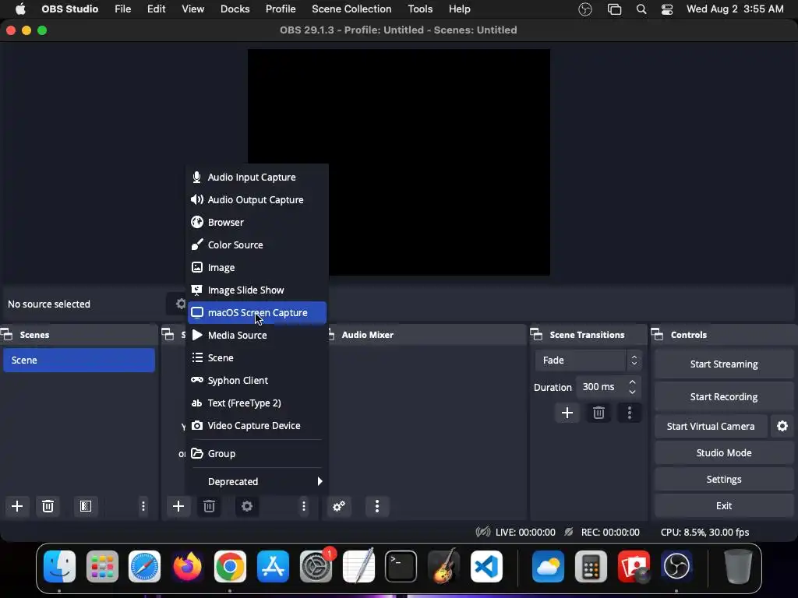Image resolution: width=798 pixels, height=598 pixels.
Task: Select the Scene item in Scenes list
Action: pyautogui.click(x=79, y=360)
